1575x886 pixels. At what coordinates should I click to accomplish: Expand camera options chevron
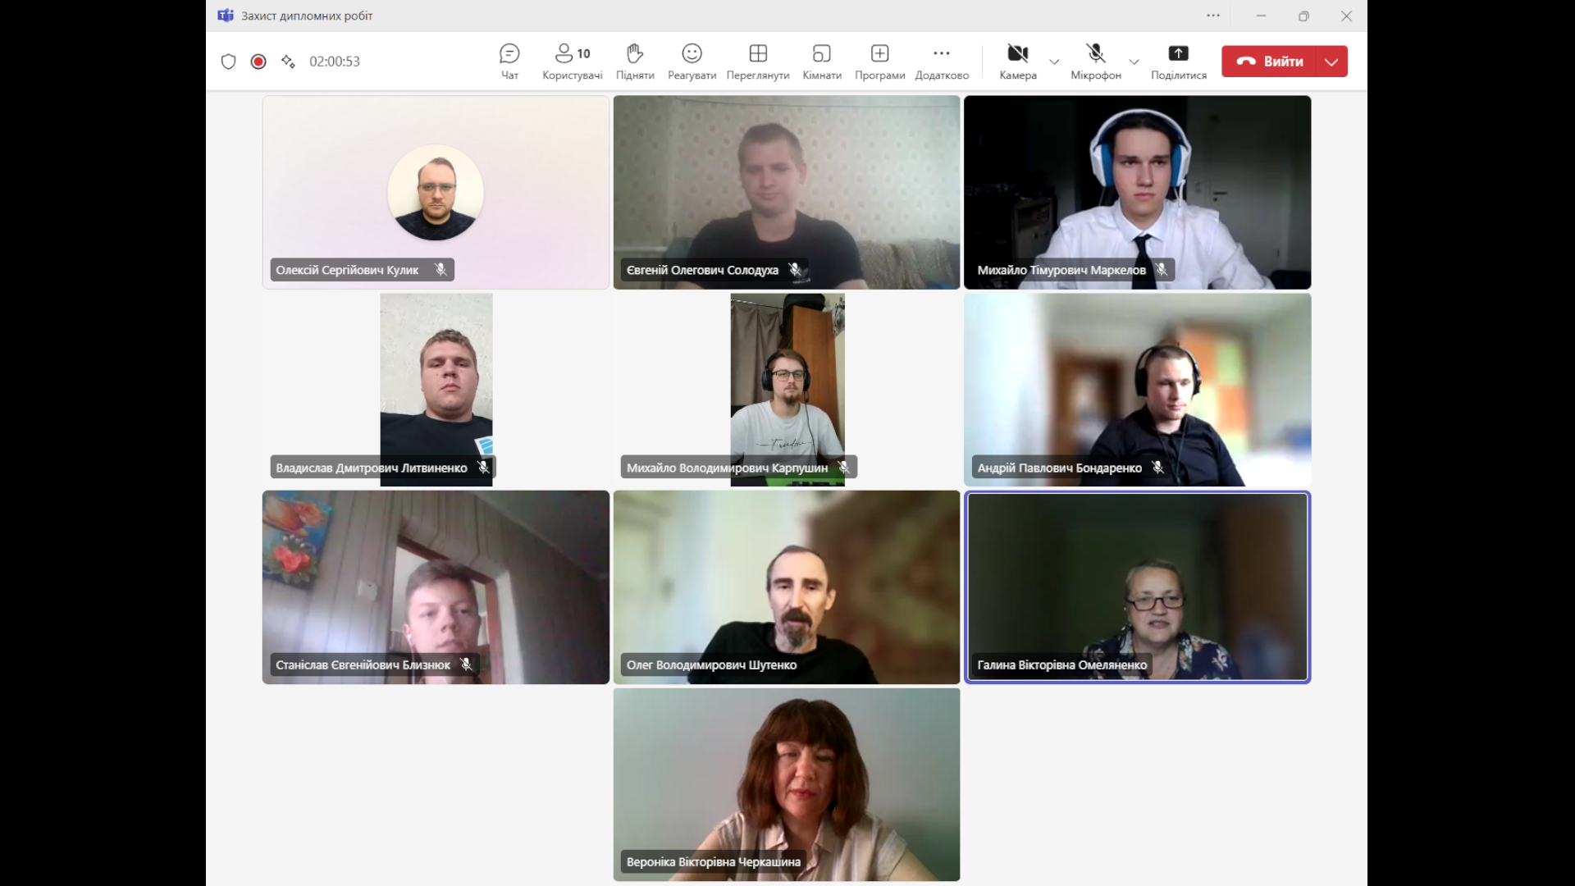tap(1054, 62)
